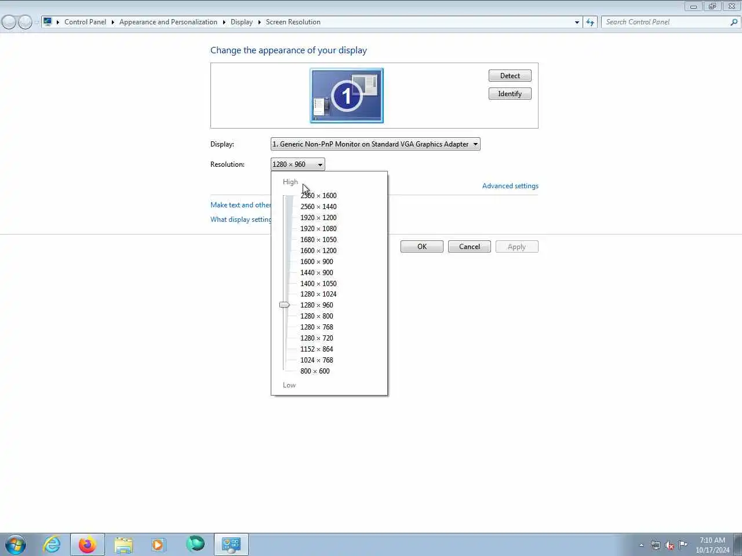Select the Control Panel taskbar button
742x556 pixels.
click(x=231, y=544)
